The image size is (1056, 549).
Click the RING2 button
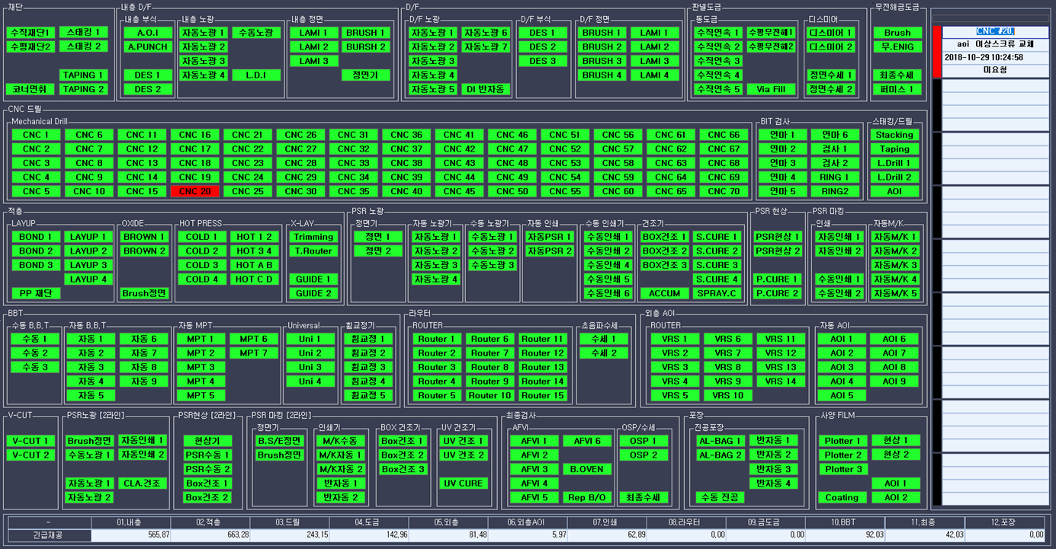pyautogui.click(x=835, y=191)
